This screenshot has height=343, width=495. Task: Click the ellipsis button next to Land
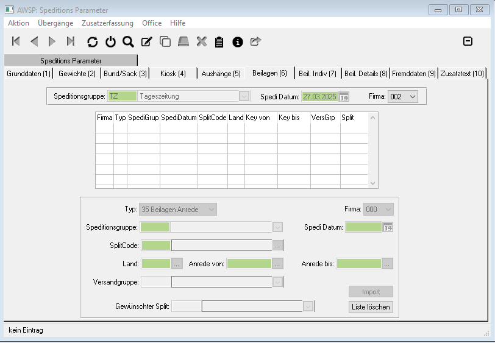[177, 264]
